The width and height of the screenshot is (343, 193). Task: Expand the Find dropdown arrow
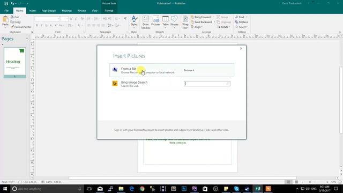click(x=247, y=17)
